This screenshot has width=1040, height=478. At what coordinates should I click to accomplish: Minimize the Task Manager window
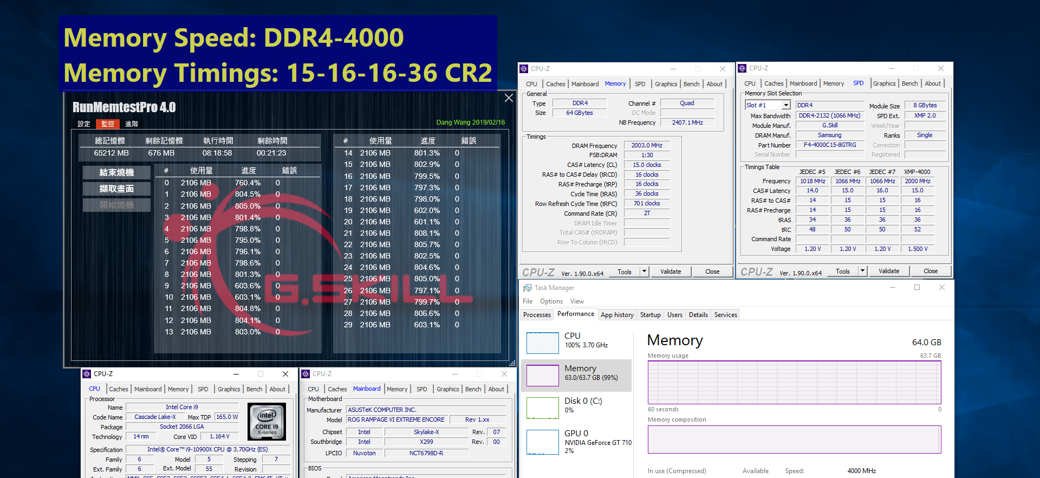point(892,288)
